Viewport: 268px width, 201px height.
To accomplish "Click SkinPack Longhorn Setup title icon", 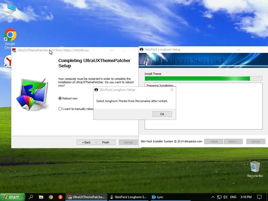I will click(142, 49).
